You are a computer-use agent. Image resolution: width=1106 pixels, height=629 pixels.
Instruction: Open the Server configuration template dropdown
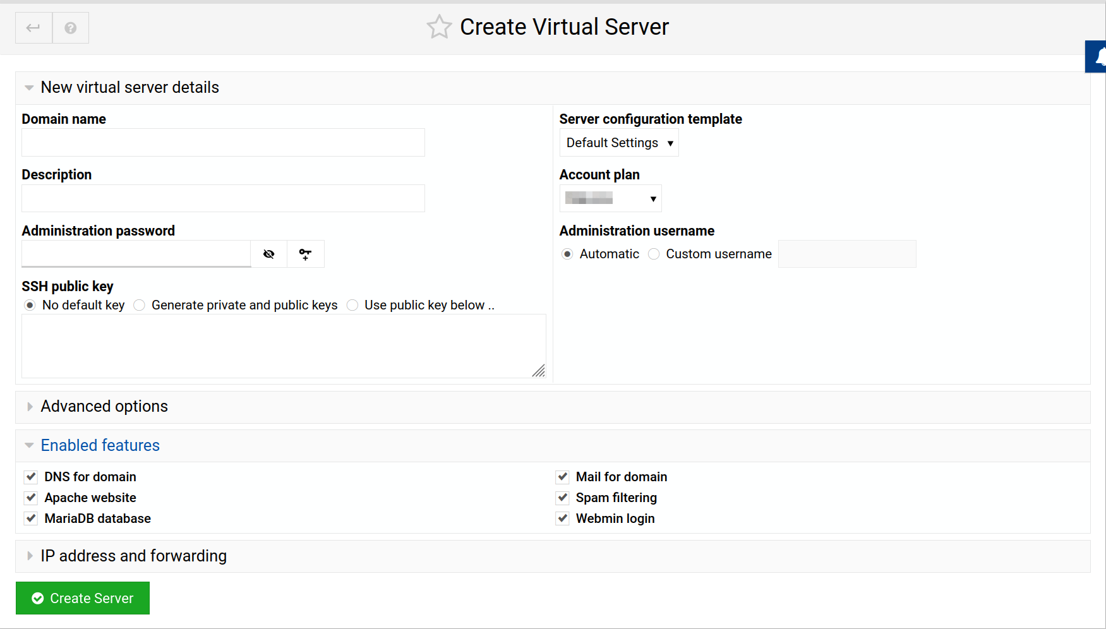click(618, 143)
